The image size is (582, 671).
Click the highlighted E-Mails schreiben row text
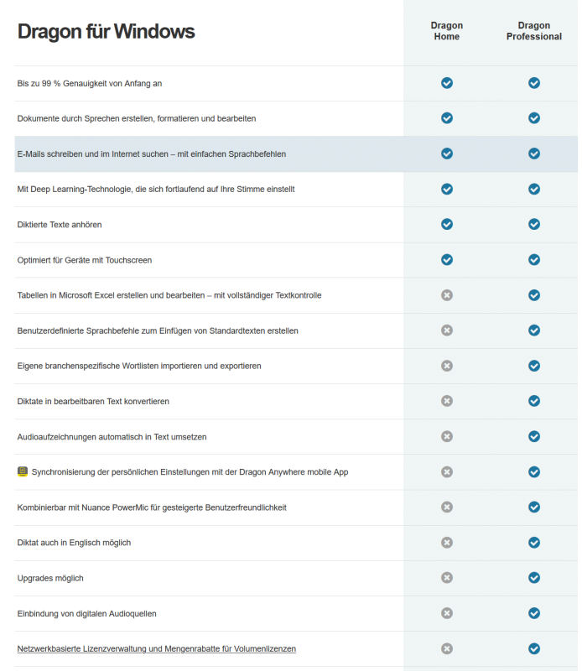[x=152, y=154]
